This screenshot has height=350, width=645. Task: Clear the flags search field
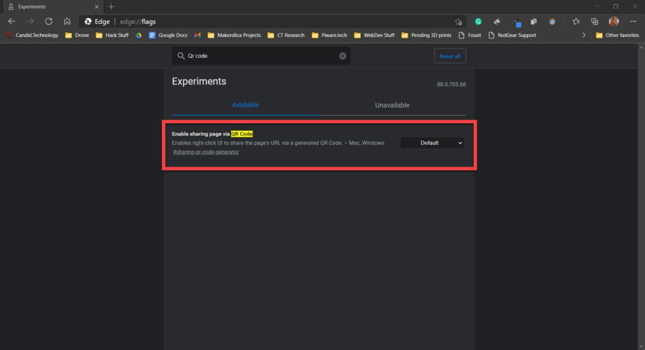pos(343,56)
